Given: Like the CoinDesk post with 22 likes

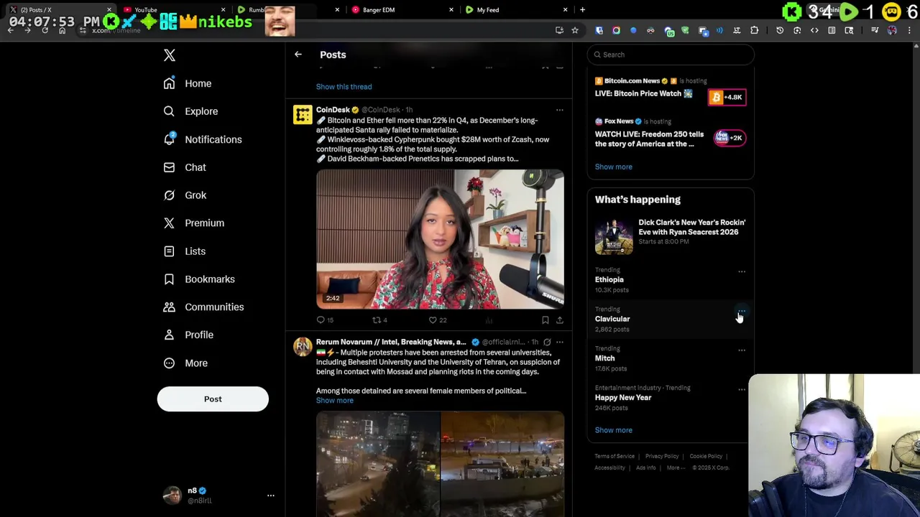Looking at the screenshot, I should (433, 320).
